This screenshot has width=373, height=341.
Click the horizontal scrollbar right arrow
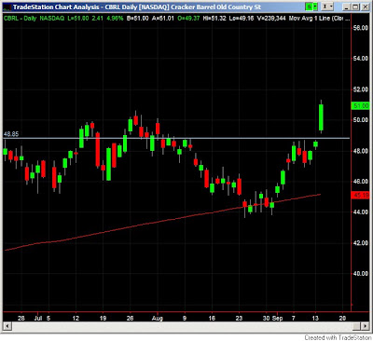pyautogui.click(x=365, y=326)
